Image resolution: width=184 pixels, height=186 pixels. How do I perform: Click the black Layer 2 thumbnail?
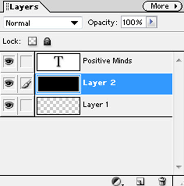[58, 84]
